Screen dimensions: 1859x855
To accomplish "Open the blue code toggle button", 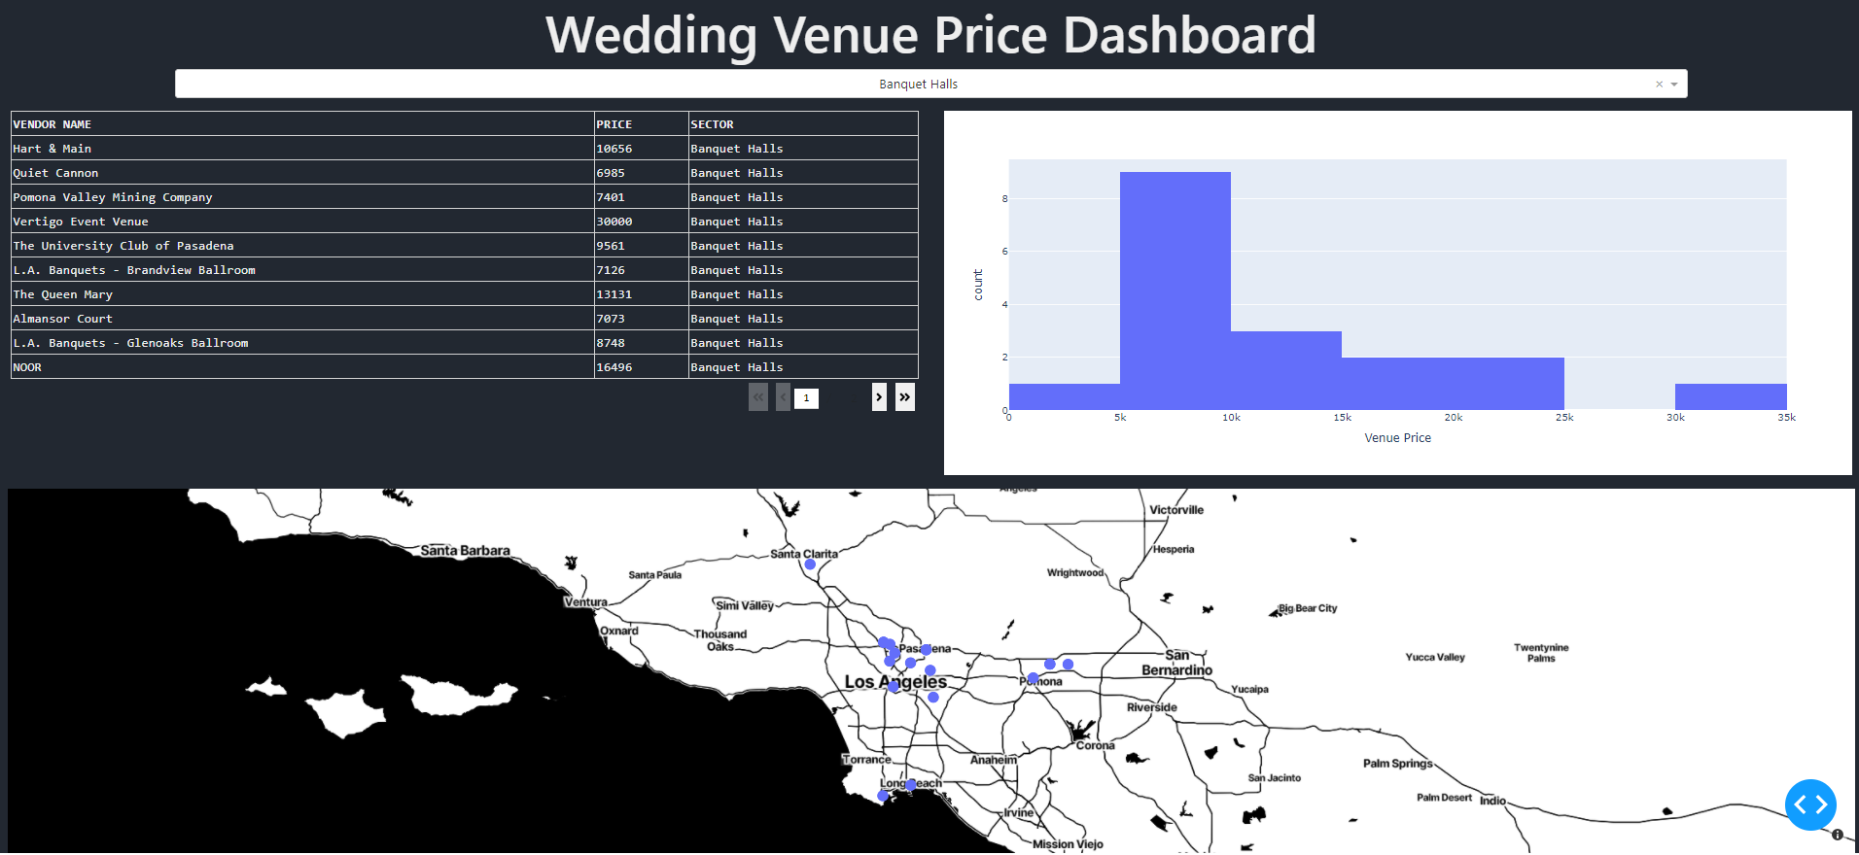I will (x=1810, y=804).
